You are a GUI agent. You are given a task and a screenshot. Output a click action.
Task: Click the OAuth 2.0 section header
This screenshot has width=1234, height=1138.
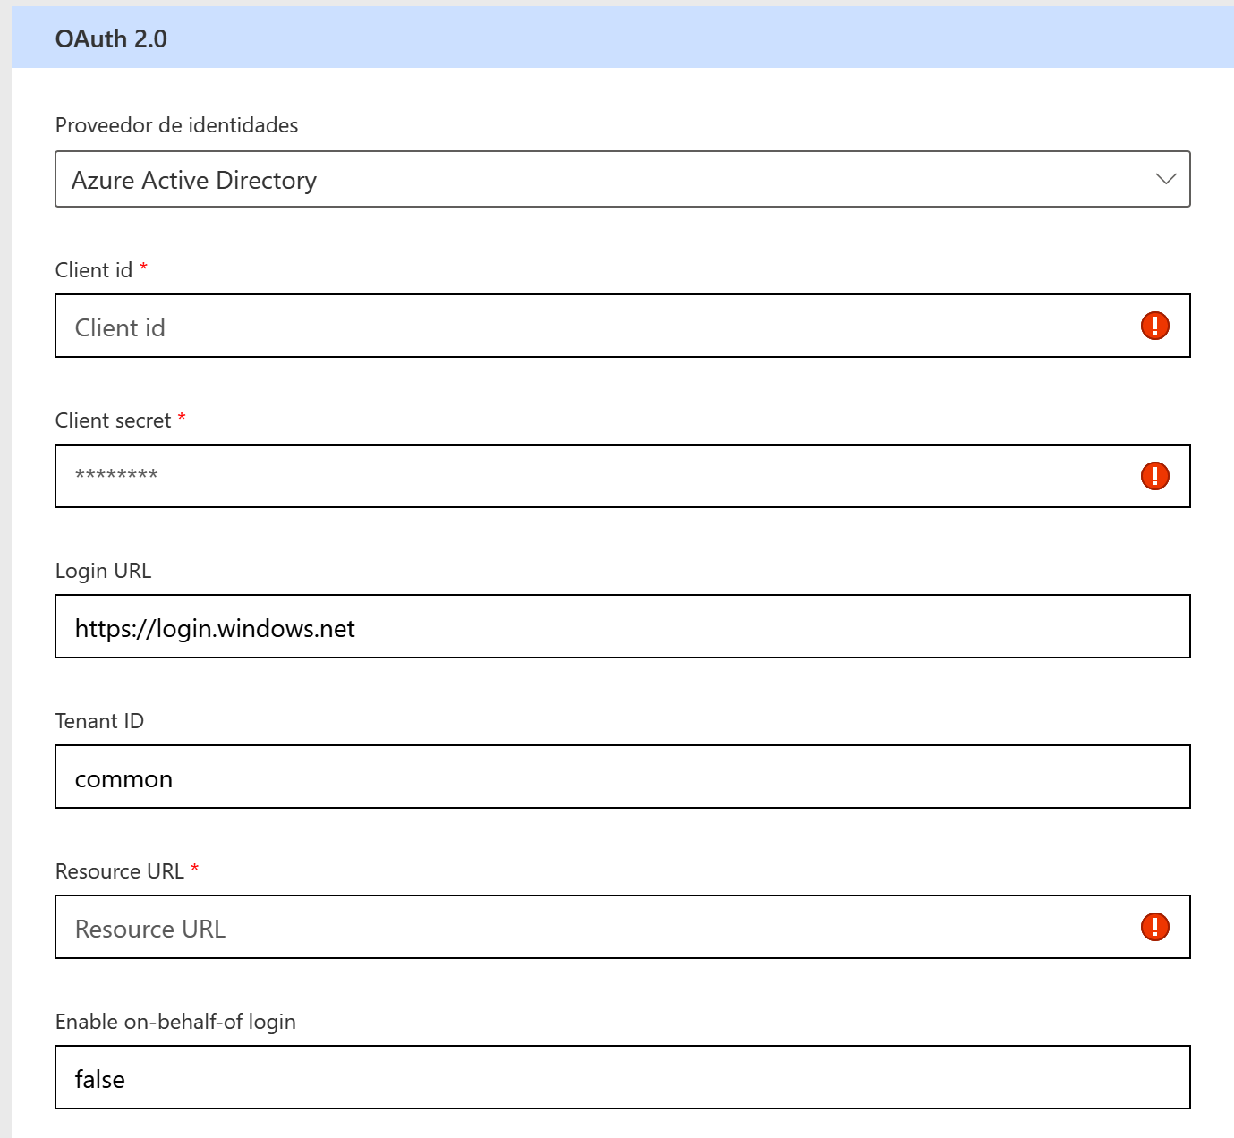(x=112, y=39)
